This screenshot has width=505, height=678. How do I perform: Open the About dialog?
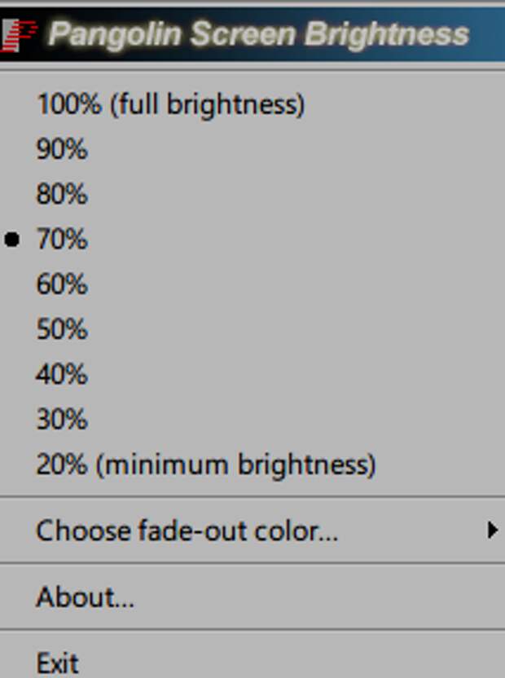(x=253, y=597)
